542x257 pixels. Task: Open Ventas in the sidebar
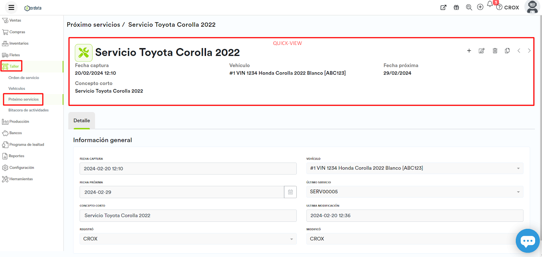tap(15, 20)
